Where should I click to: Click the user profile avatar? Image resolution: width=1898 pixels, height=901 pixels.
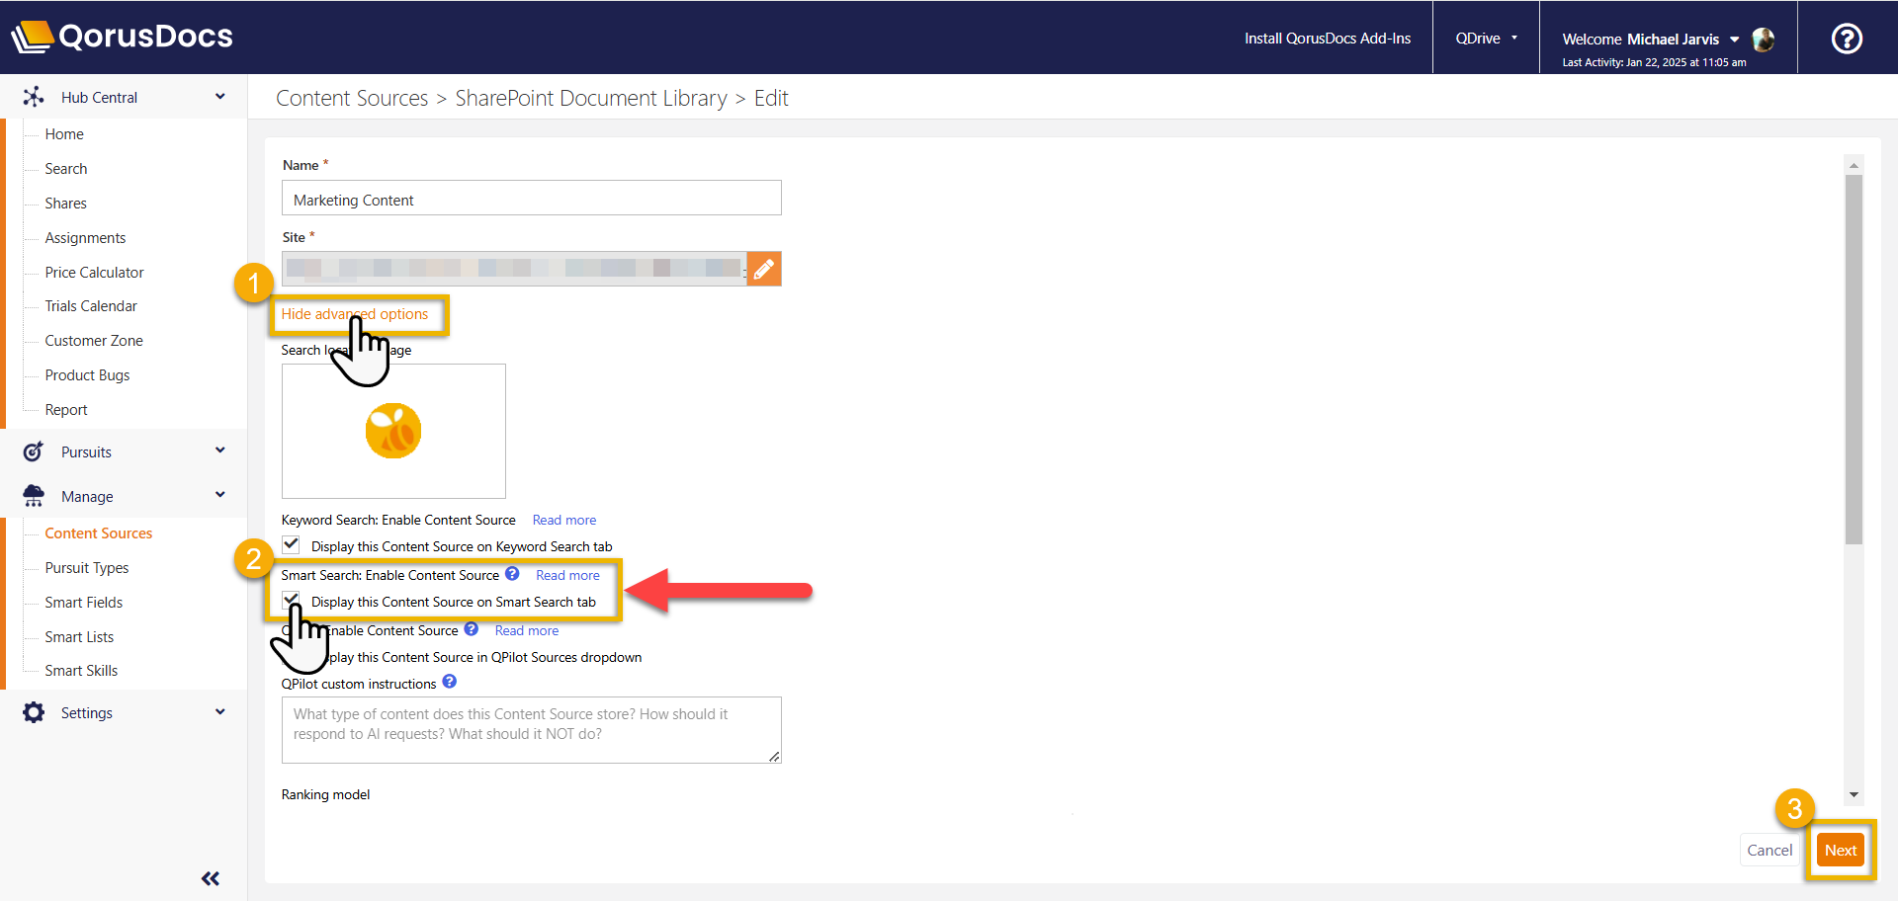tap(1763, 40)
